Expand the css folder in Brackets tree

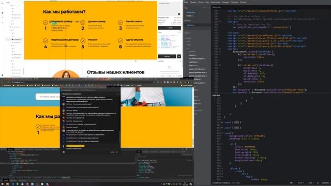click(188, 41)
